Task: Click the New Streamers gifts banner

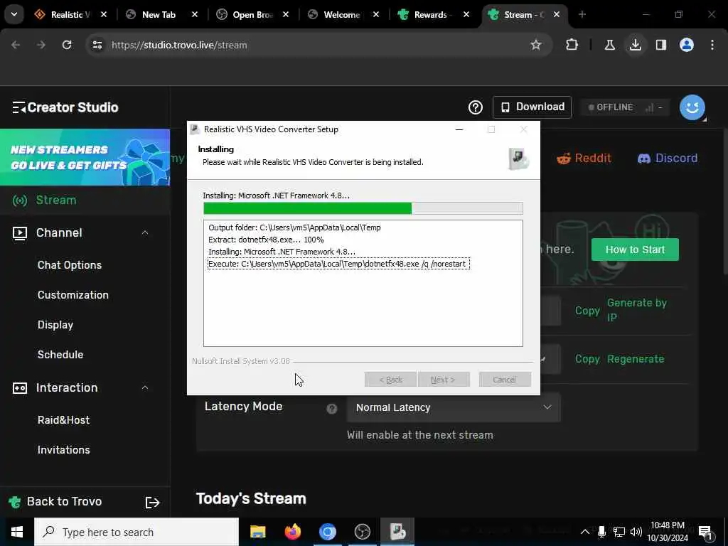Action: (85, 157)
